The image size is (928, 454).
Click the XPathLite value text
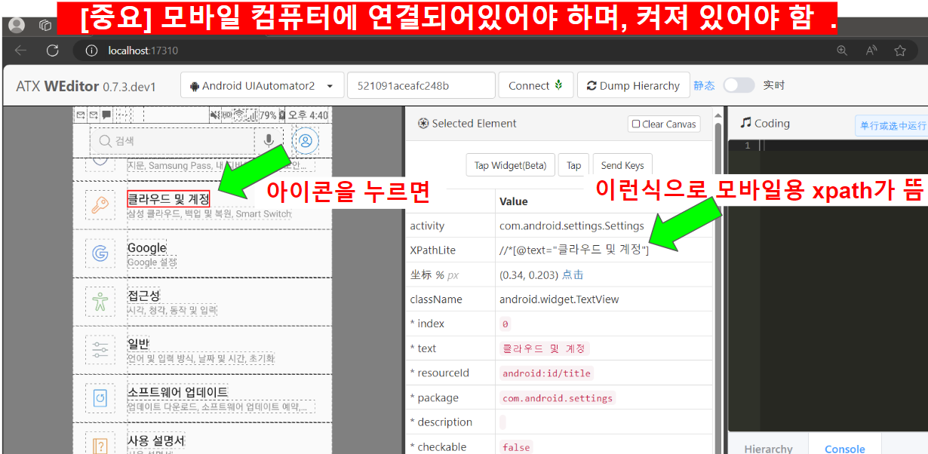(x=574, y=250)
